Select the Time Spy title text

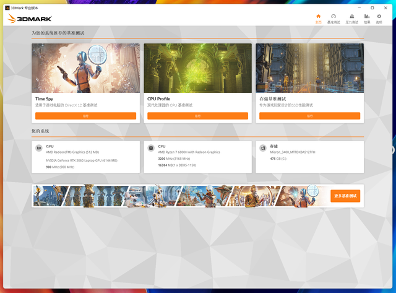click(44, 99)
